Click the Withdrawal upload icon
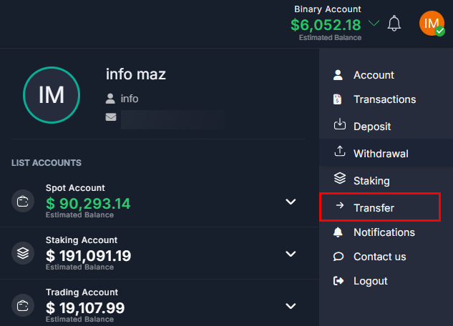The image size is (453, 326). [339, 152]
